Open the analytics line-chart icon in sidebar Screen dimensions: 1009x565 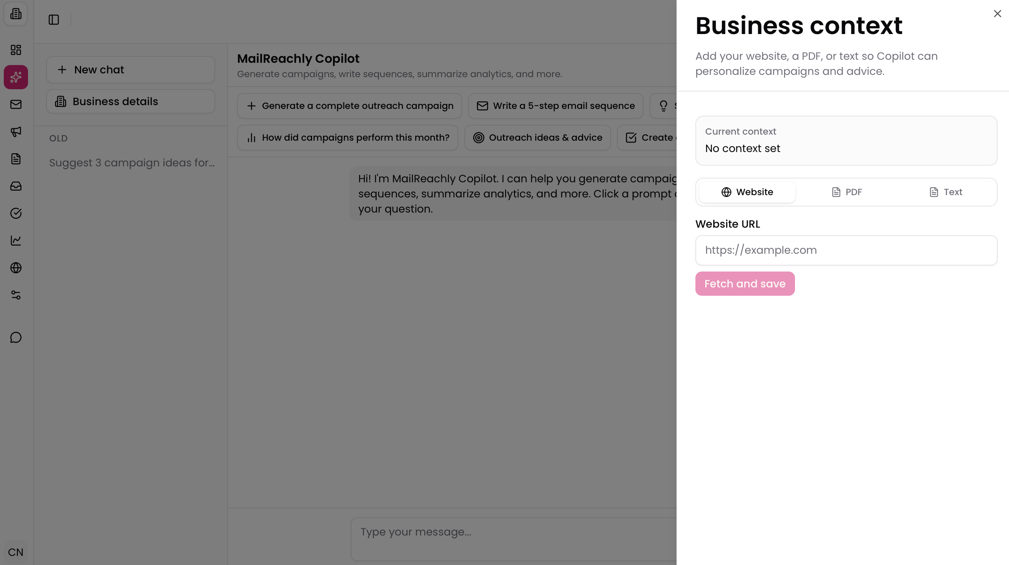tap(16, 241)
